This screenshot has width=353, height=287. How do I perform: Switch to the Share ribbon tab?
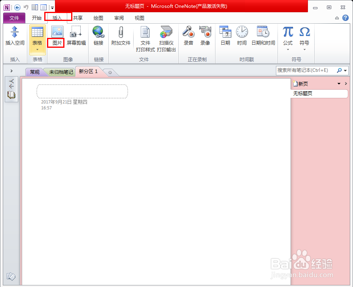click(x=77, y=18)
